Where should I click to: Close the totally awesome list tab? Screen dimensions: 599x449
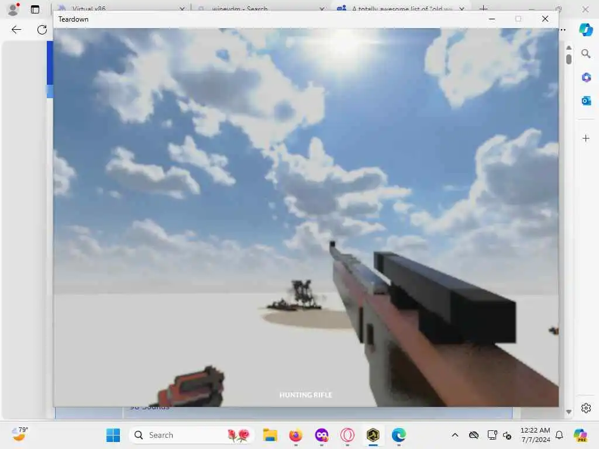pos(462,9)
